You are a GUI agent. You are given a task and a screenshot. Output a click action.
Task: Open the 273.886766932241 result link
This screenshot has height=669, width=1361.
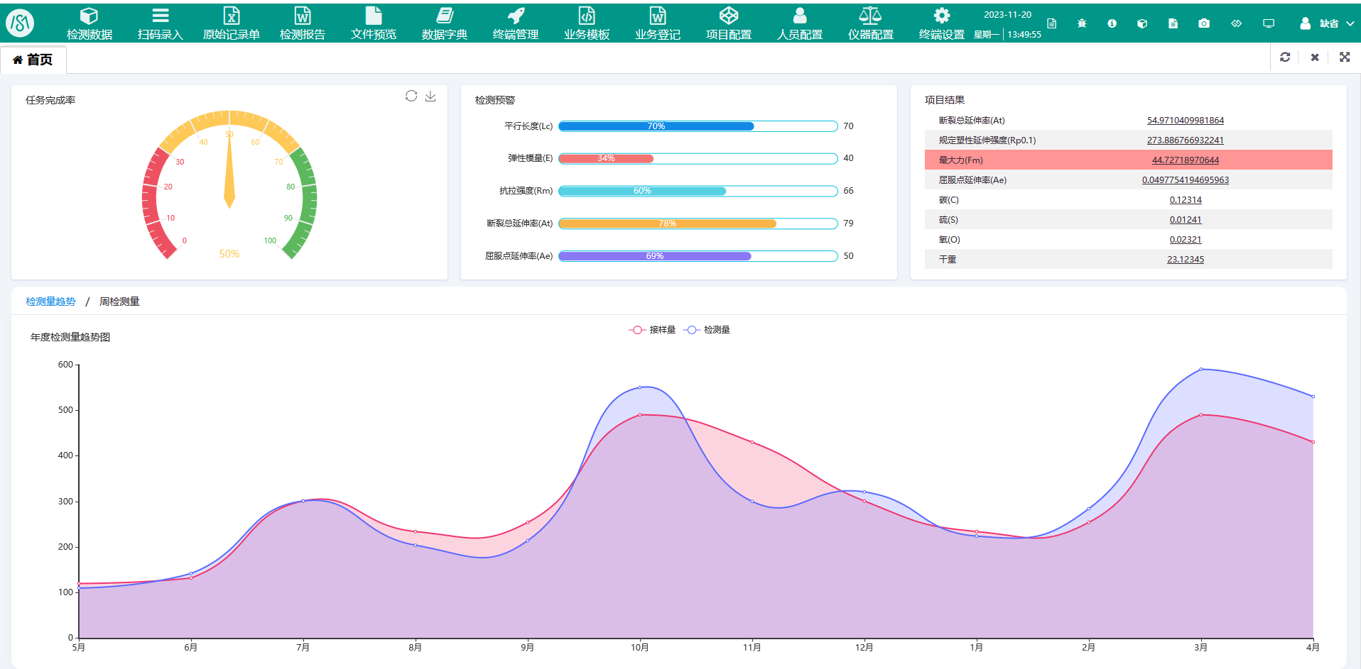point(1186,140)
